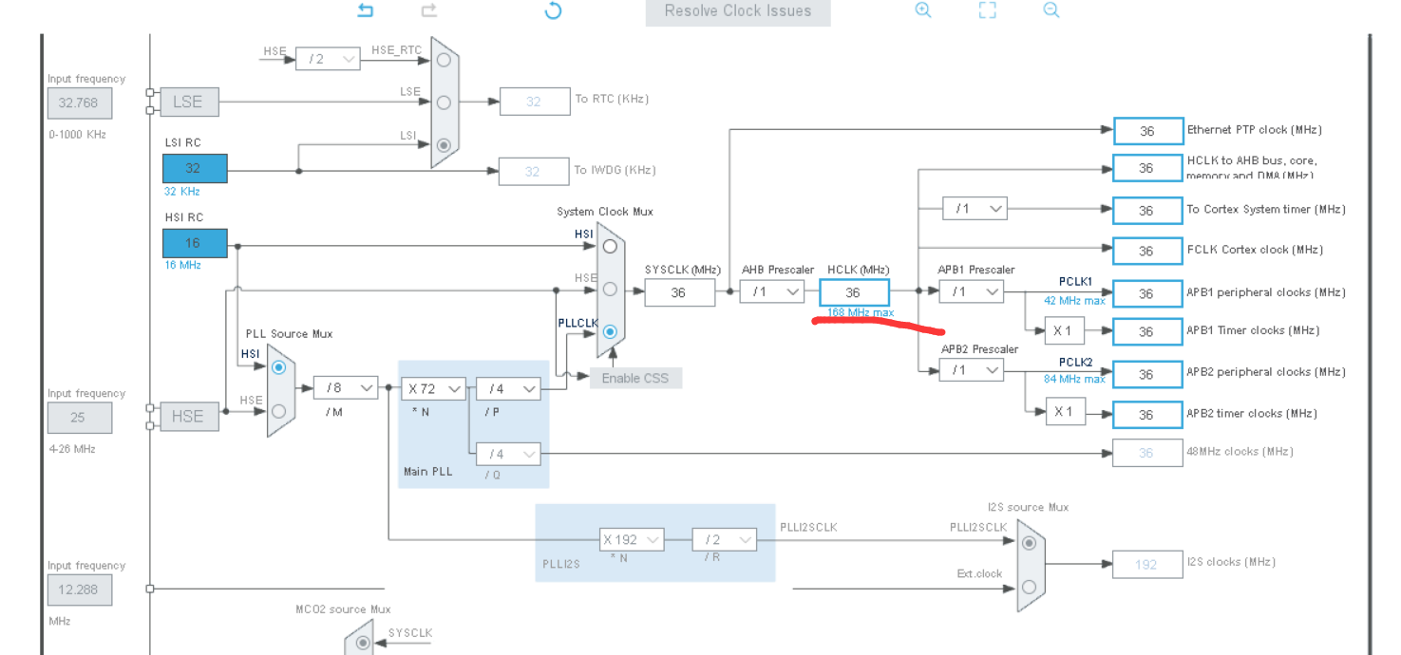Select PLLCLK in the System Clock Mux
1401x655 pixels.
[610, 332]
